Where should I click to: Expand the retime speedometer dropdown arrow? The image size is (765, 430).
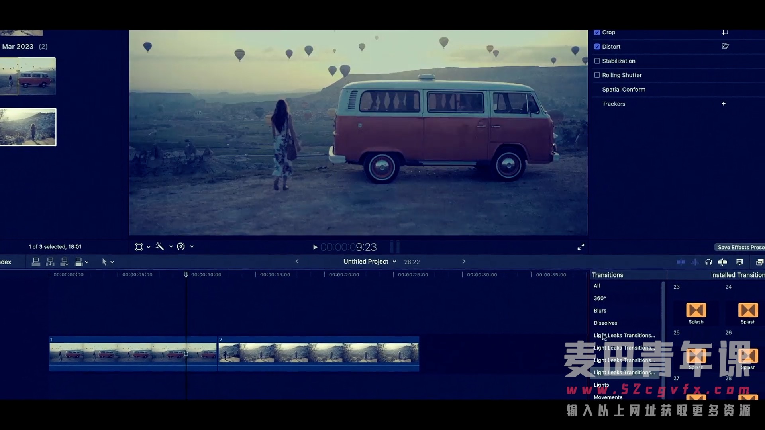pos(192,247)
